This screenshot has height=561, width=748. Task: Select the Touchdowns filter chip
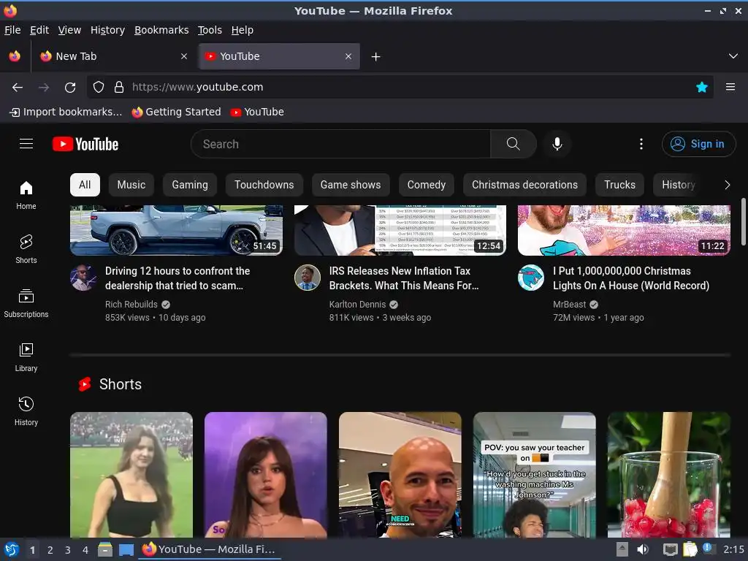point(264,185)
